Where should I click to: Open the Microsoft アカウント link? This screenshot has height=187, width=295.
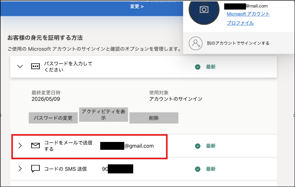point(248,14)
